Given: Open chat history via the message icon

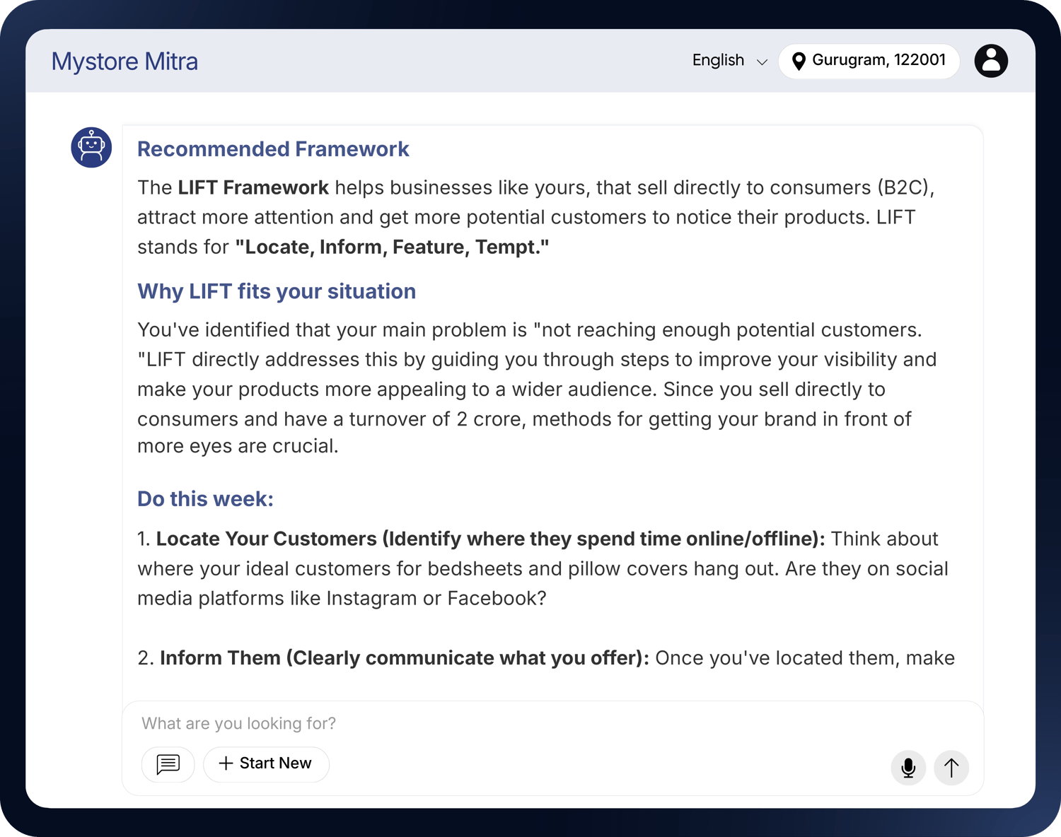Looking at the screenshot, I should point(168,764).
